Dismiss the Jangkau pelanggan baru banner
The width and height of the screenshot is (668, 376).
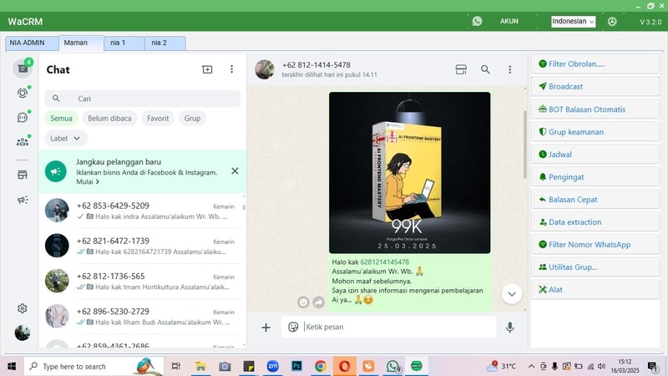click(235, 171)
